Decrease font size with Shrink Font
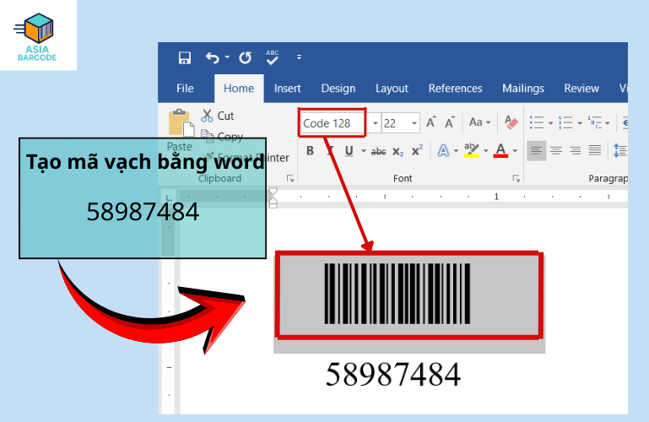This screenshot has width=649, height=422. tap(450, 122)
